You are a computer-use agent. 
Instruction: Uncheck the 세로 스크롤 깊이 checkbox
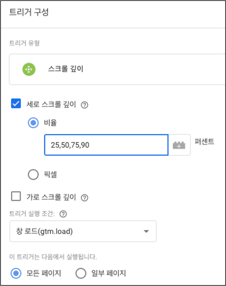click(16, 103)
